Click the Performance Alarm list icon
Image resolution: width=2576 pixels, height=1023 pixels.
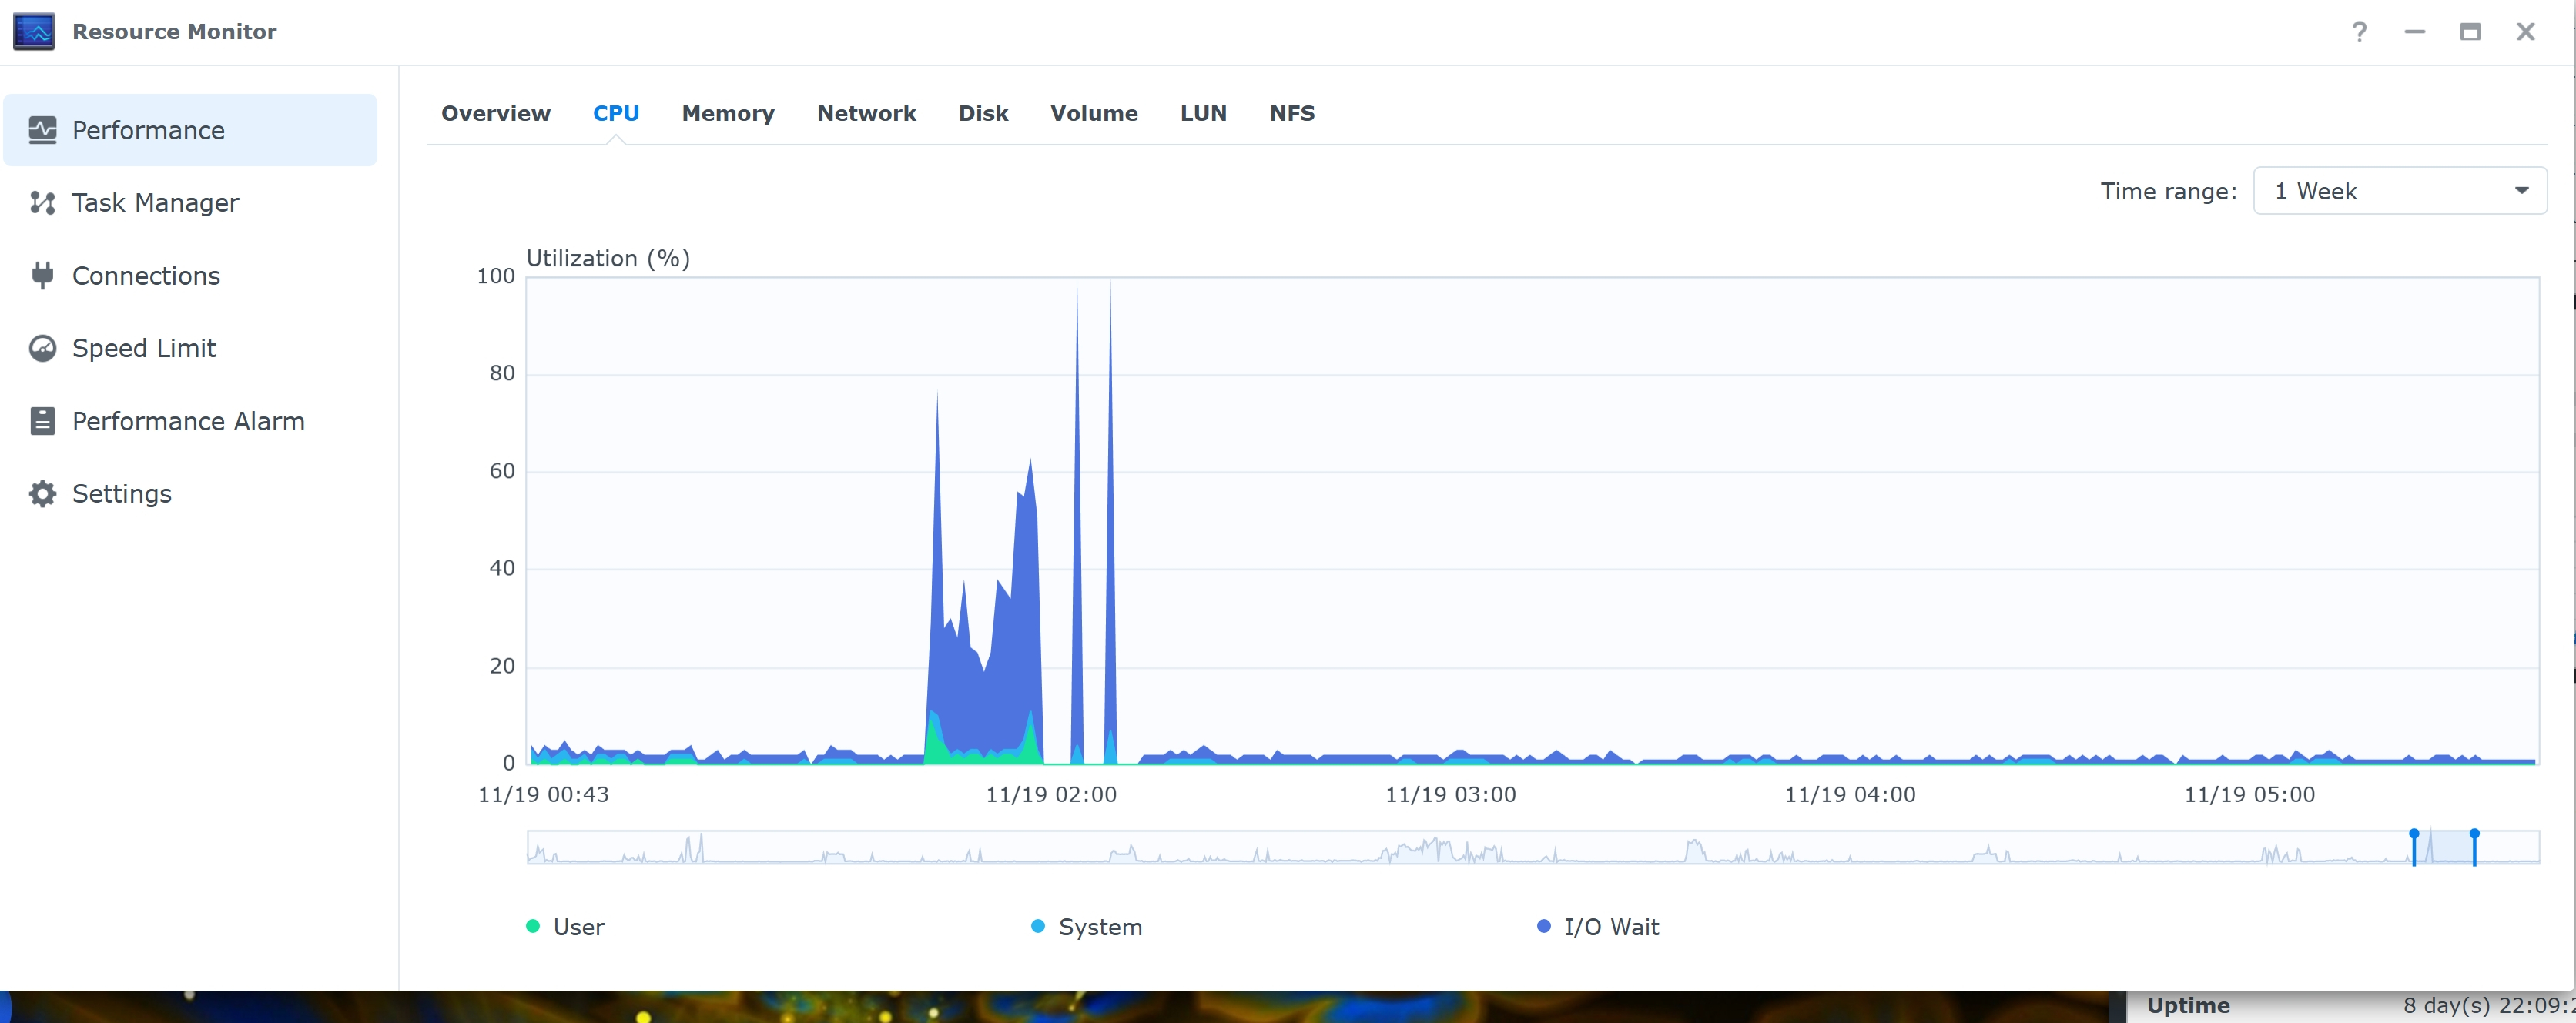42,421
